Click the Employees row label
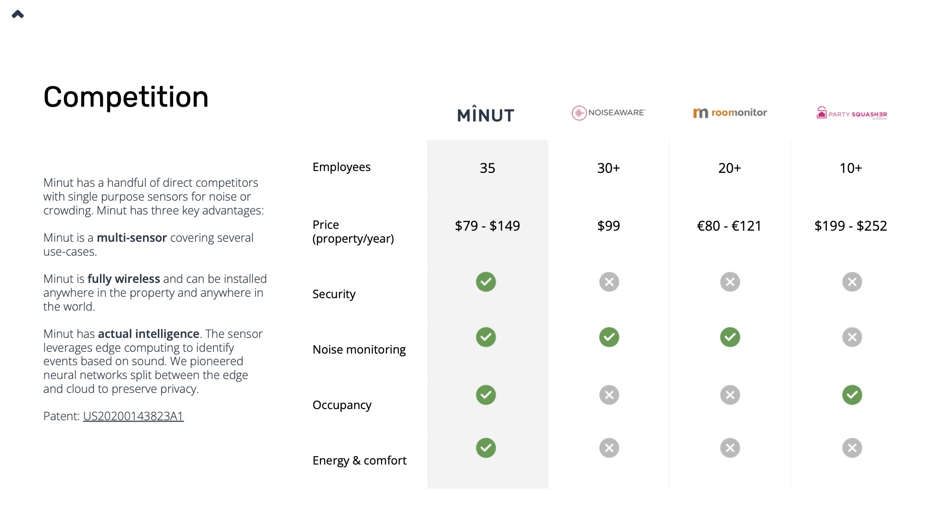Viewport: 926px width, 520px height. (341, 167)
